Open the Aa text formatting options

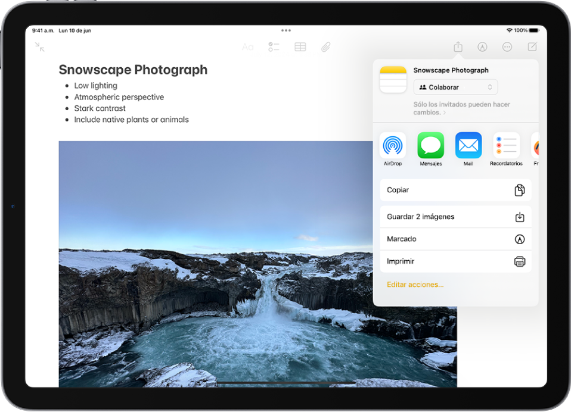click(x=248, y=47)
